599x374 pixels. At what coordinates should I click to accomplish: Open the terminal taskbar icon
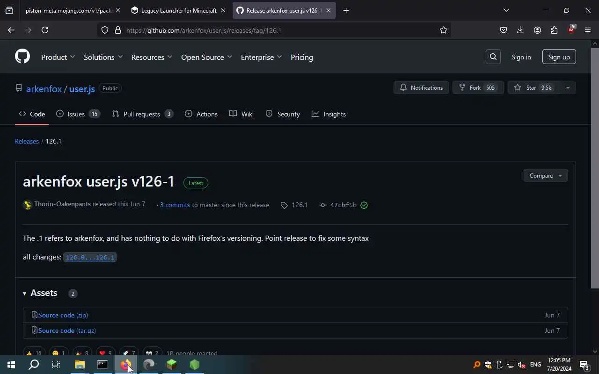102,365
